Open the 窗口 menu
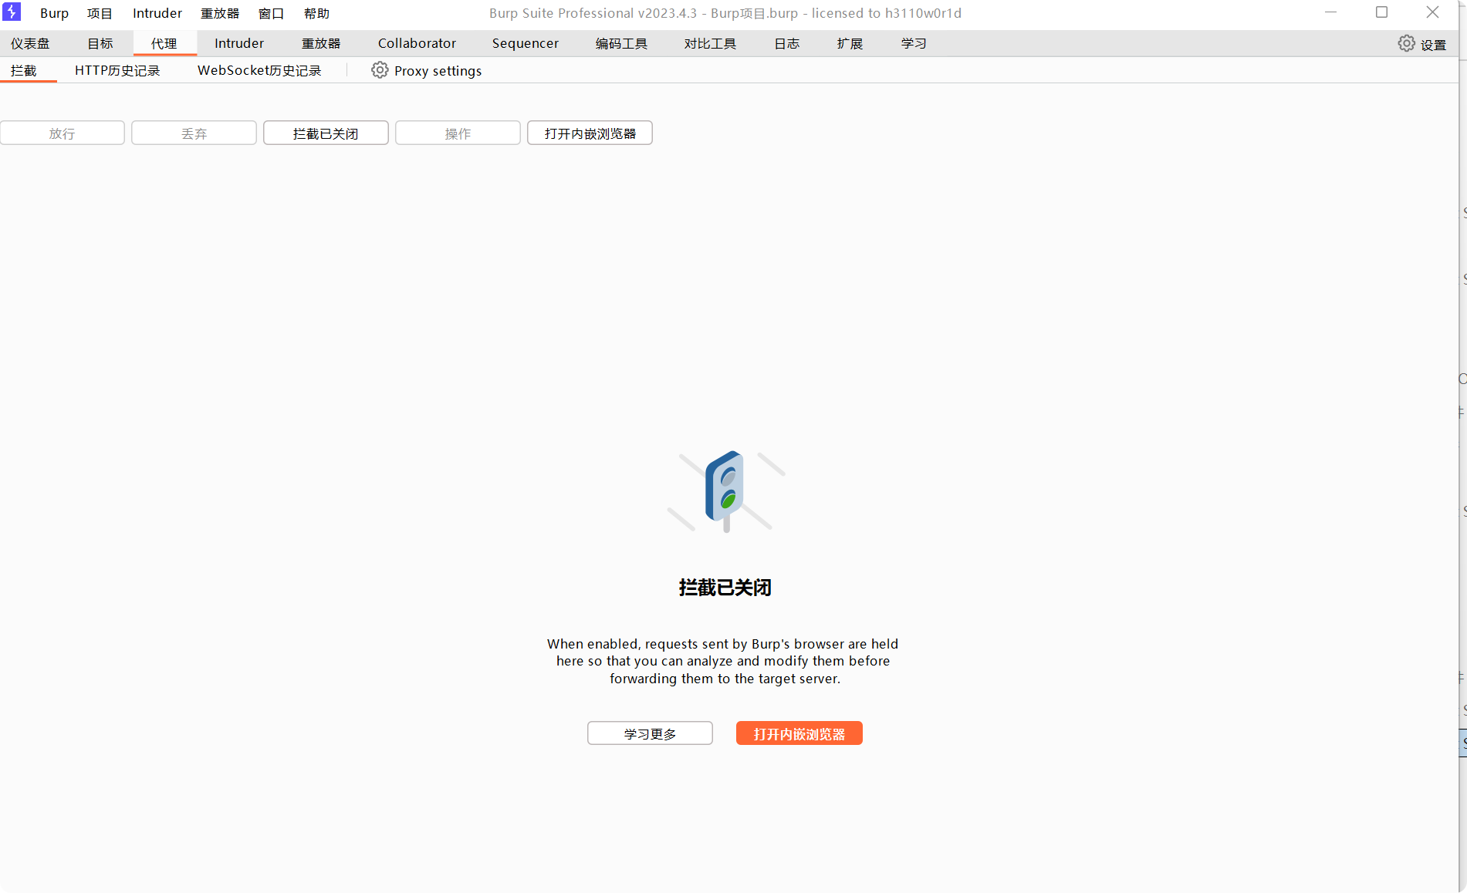1467x893 pixels. 271,13
